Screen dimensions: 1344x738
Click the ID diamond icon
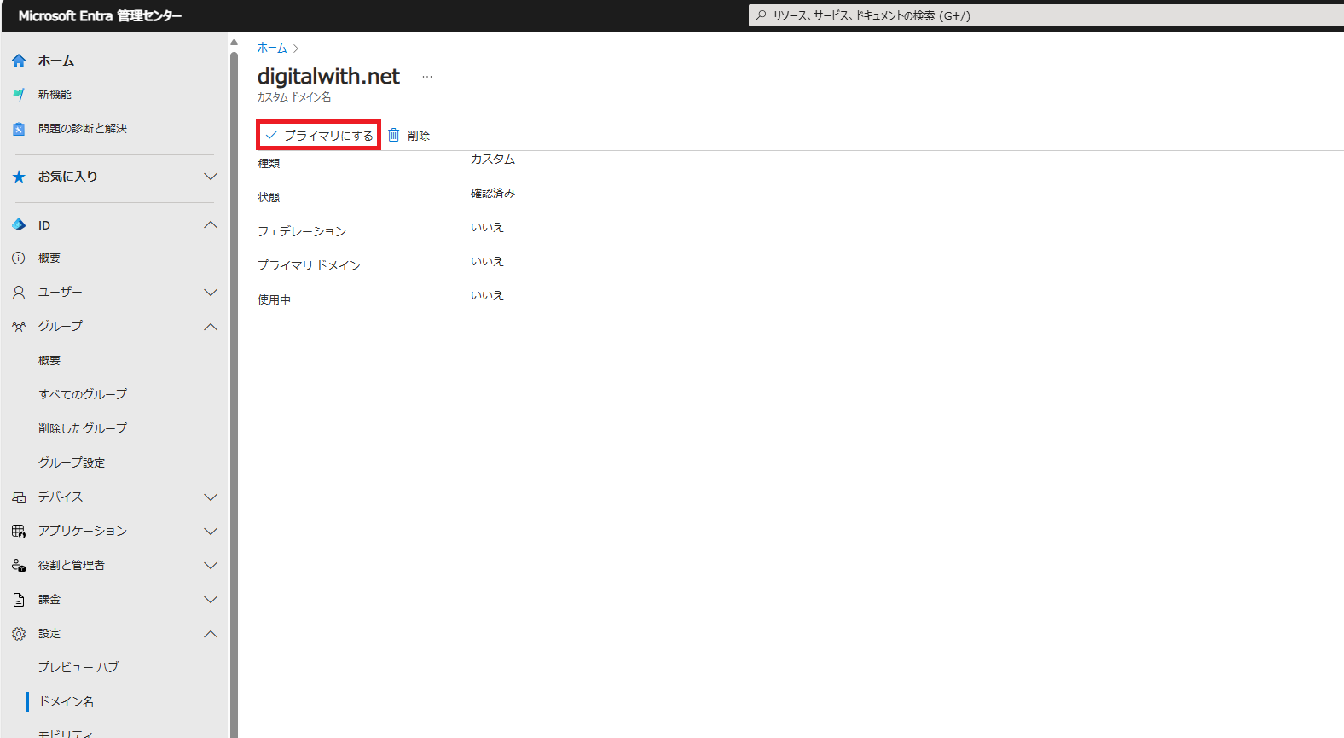click(x=19, y=225)
